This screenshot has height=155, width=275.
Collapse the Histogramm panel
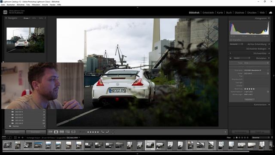tap(269, 18)
